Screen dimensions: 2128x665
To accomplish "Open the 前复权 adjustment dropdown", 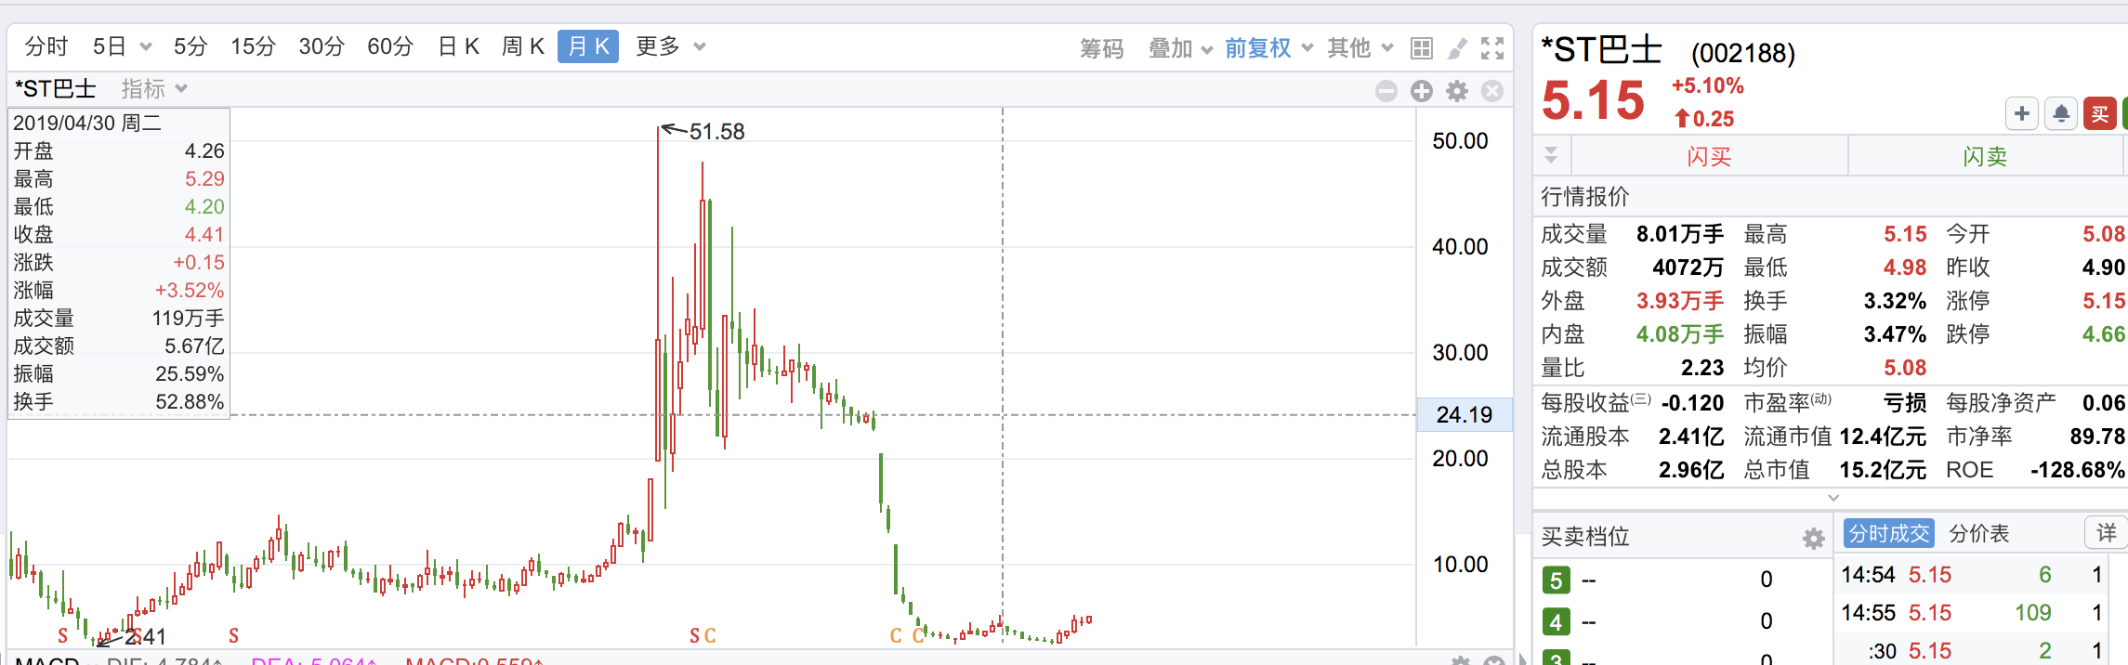I will click(x=1268, y=48).
